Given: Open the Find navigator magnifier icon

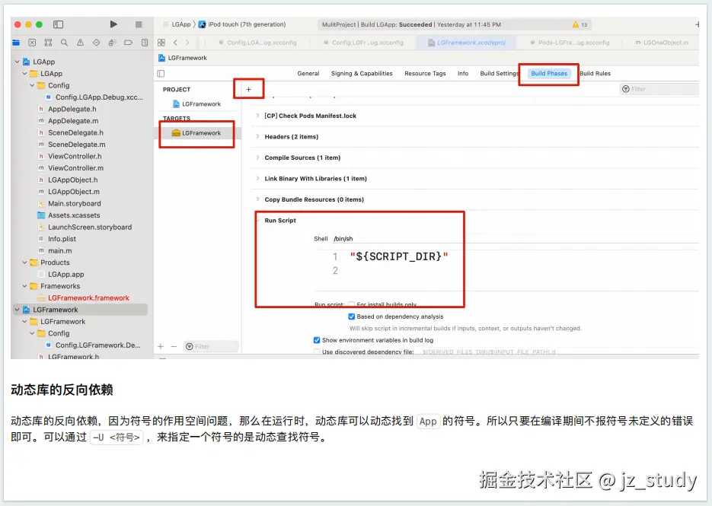Looking at the screenshot, I should click(x=64, y=43).
